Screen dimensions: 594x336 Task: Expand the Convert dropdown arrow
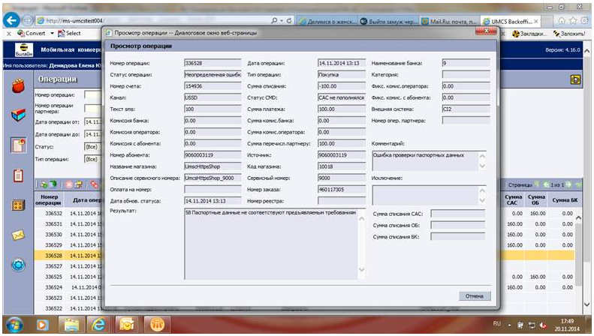coord(52,33)
